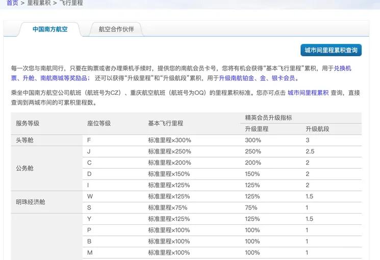Select the 标准里程×75% cell
The height and width of the screenshot is (260, 380).
[x=168, y=207]
